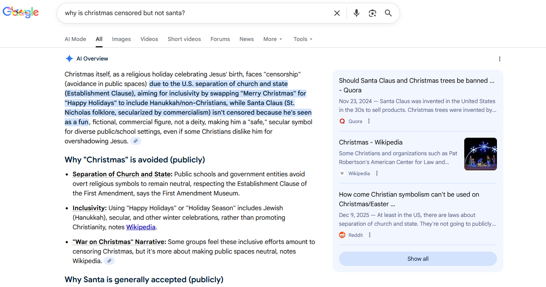
Task: Open source link chip after 'overshadowing Jesus.'
Action: click(x=136, y=141)
